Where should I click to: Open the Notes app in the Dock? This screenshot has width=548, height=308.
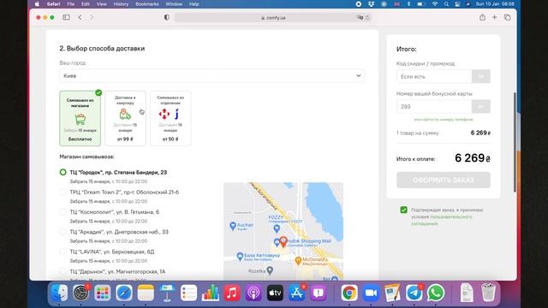click(x=146, y=293)
